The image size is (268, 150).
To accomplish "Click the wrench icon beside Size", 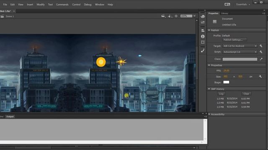I will pos(260,77).
